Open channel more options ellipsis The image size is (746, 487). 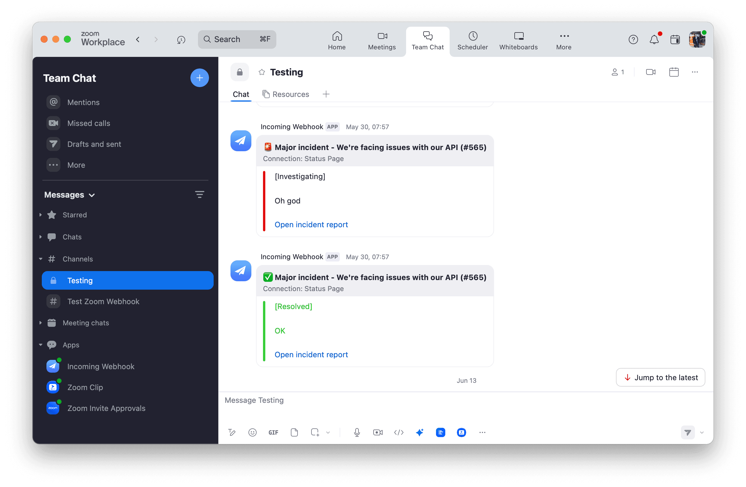[x=695, y=72]
